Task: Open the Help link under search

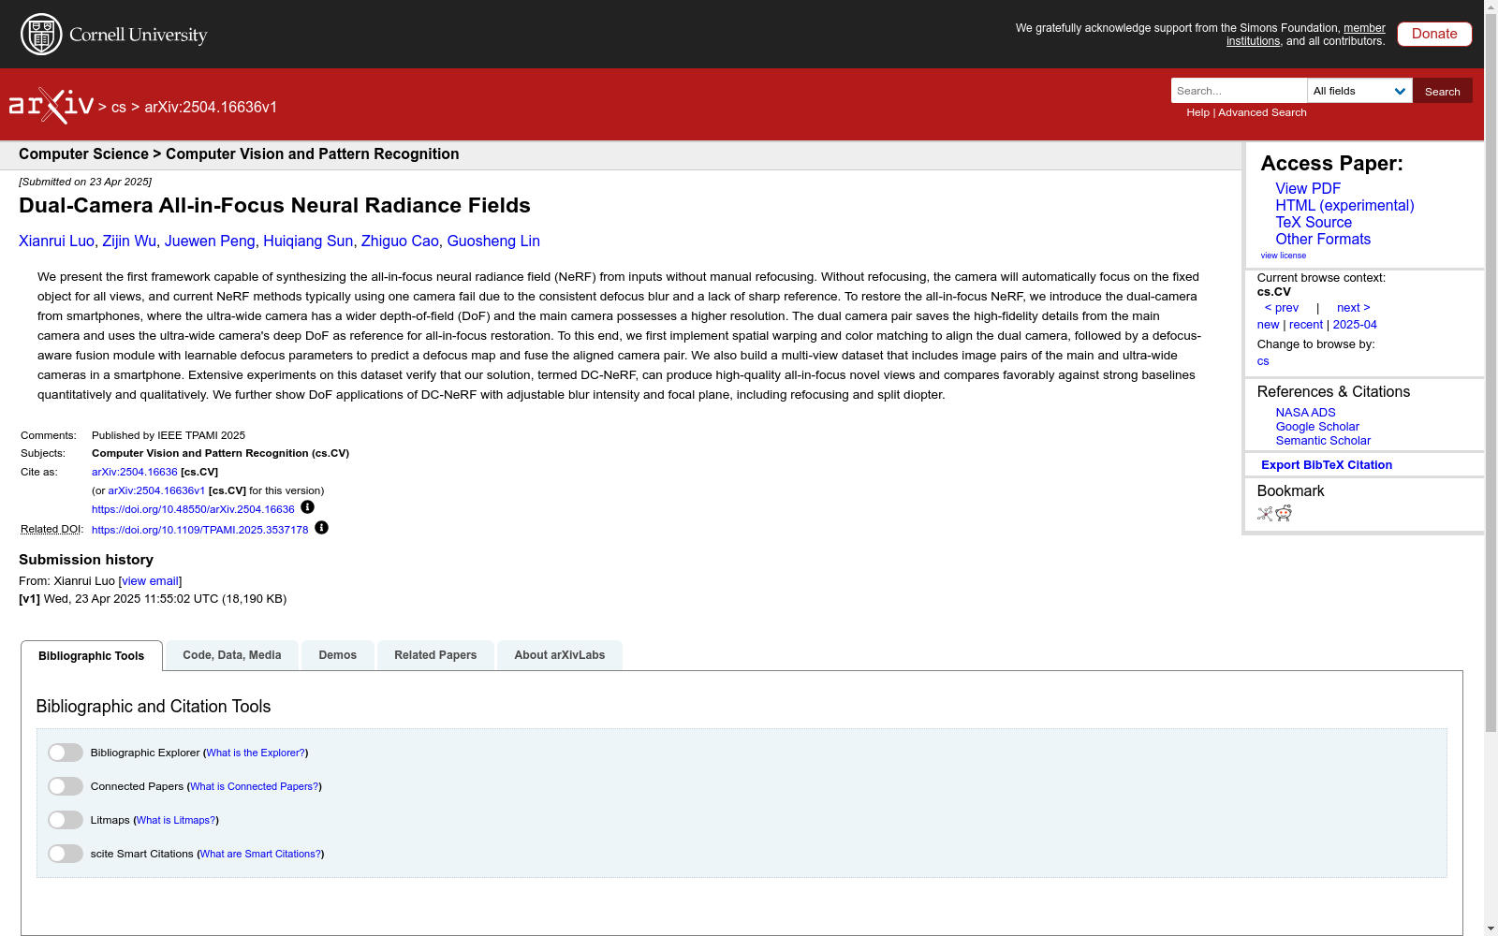Action: point(1198,112)
